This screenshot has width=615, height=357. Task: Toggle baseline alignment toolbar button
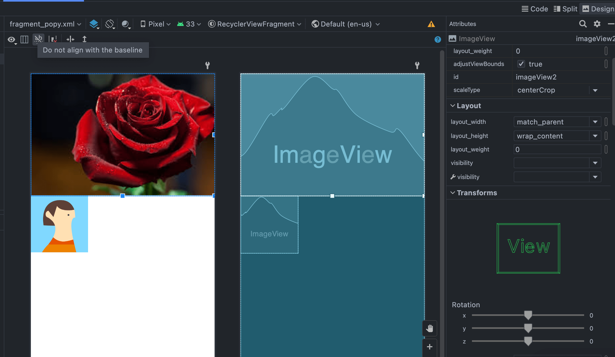point(38,39)
